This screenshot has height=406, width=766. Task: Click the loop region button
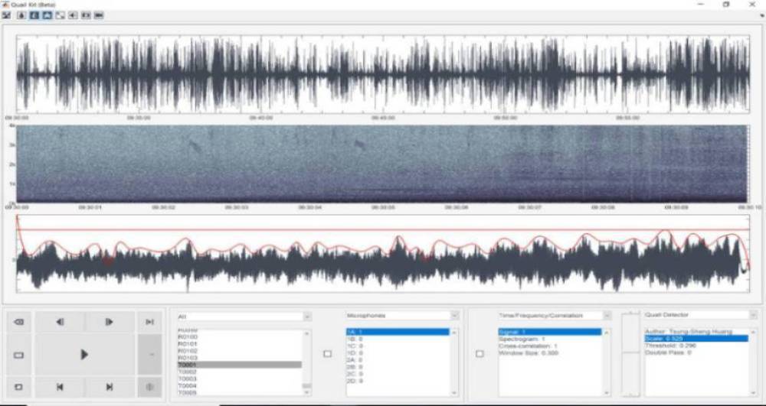coord(18,387)
